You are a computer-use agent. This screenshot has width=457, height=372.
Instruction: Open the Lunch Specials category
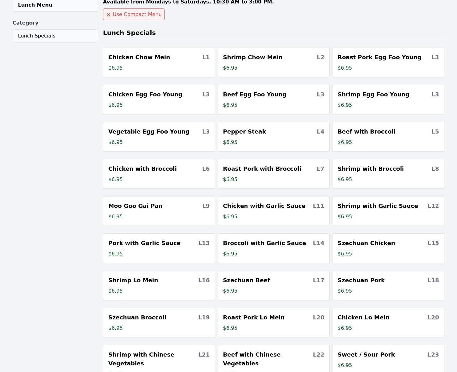(x=55, y=36)
